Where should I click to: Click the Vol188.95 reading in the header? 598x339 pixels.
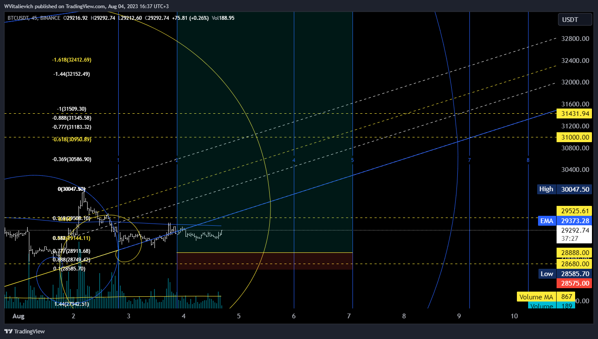(223, 18)
